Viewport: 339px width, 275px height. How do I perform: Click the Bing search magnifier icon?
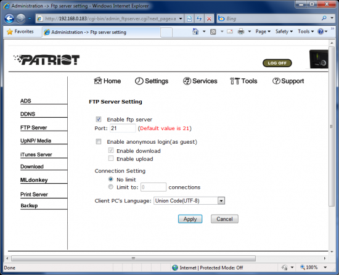click(324, 18)
